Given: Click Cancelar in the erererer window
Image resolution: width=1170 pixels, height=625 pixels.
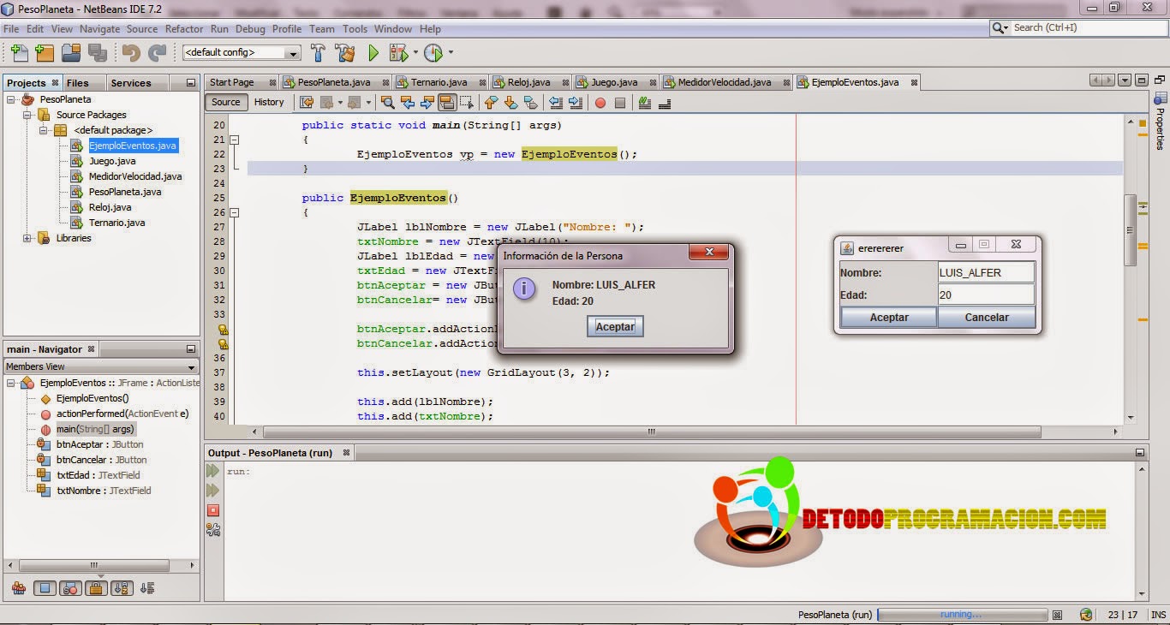Looking at the screenshot, I should 986,317.
